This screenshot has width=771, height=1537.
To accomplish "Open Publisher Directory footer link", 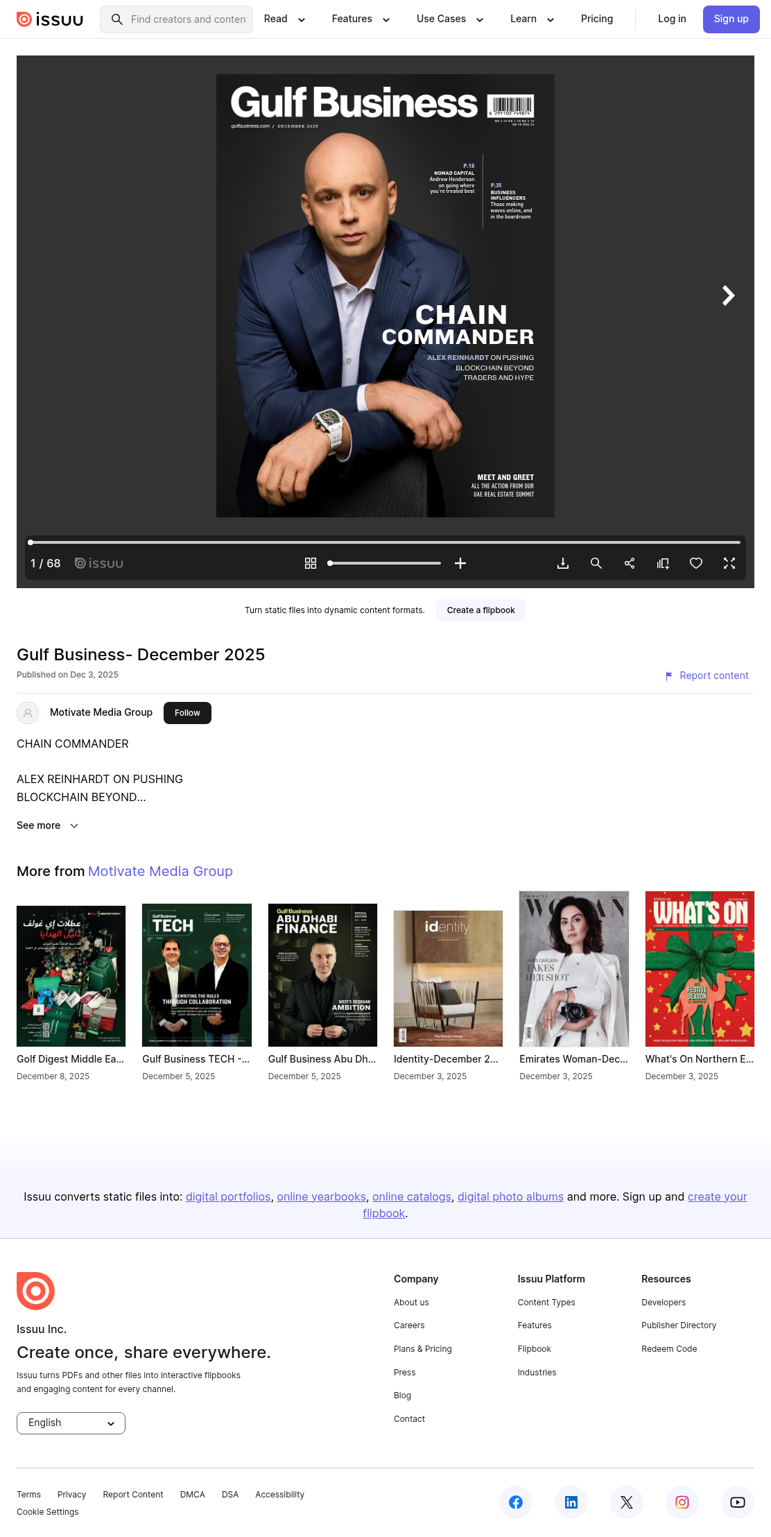I will point(679,1325).
